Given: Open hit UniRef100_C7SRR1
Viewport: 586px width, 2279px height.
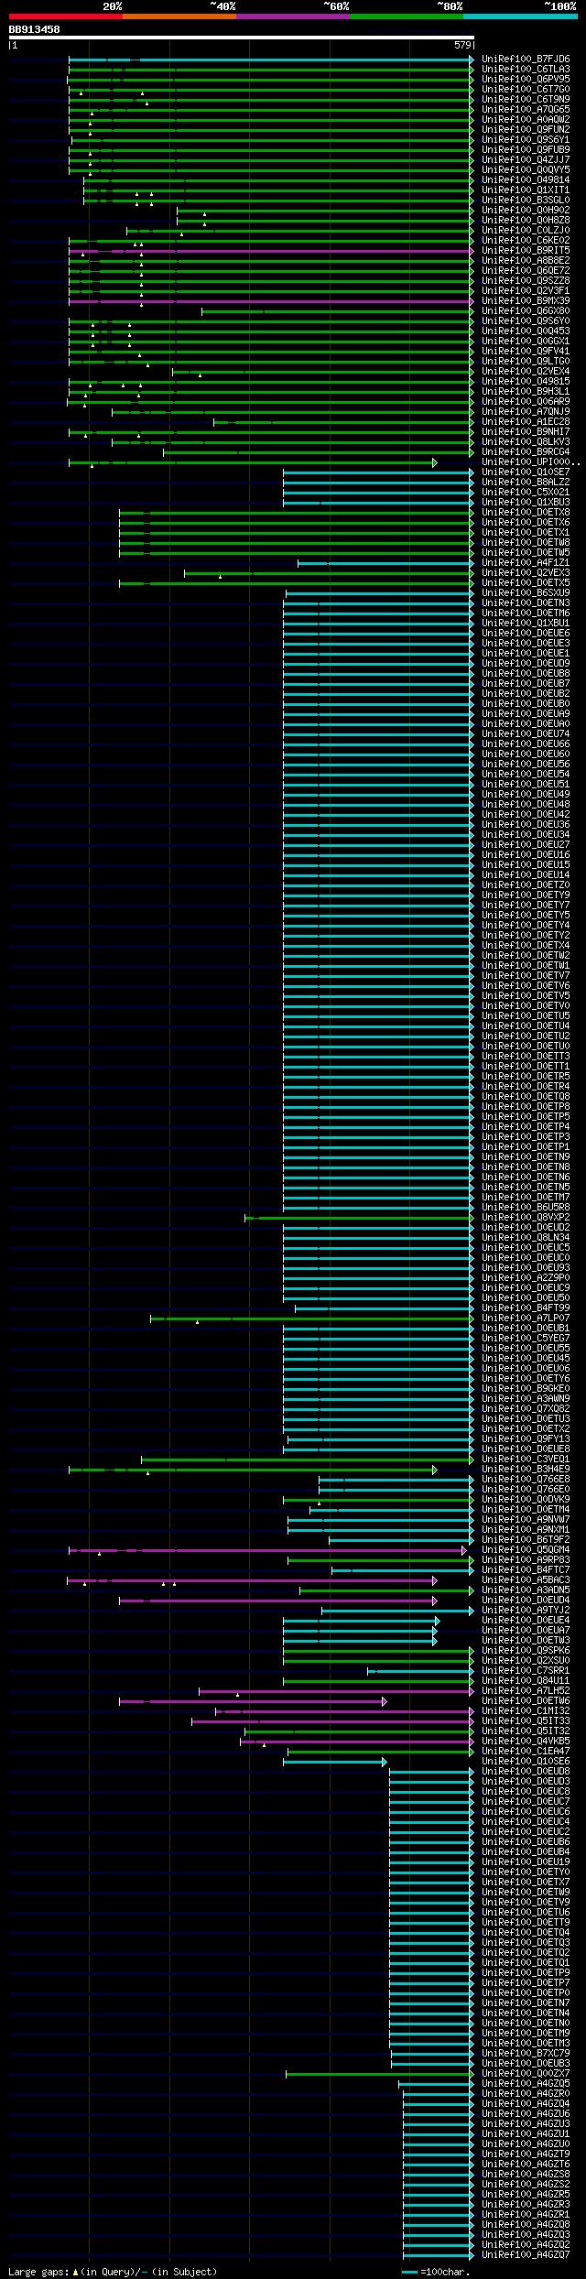Looking at the screenshot, I should pos(526,1671).
